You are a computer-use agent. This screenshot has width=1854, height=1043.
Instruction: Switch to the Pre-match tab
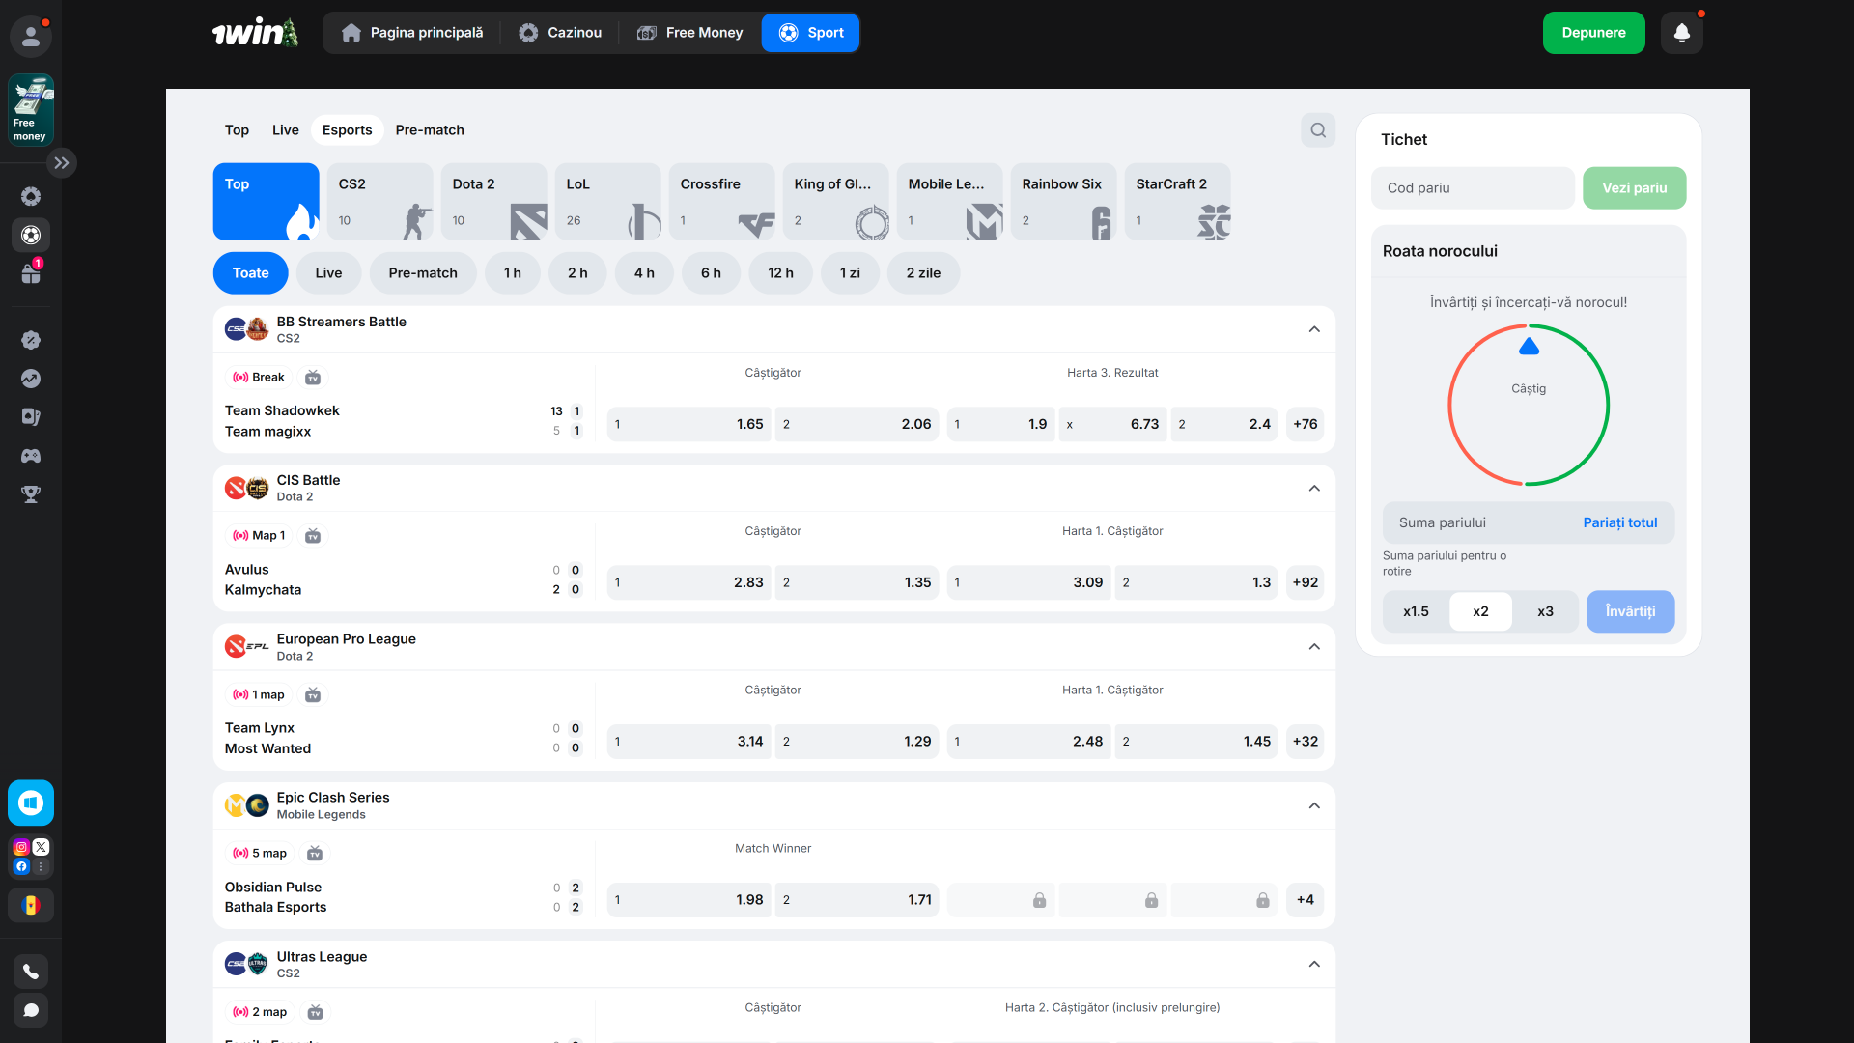(x=430, y=130)
